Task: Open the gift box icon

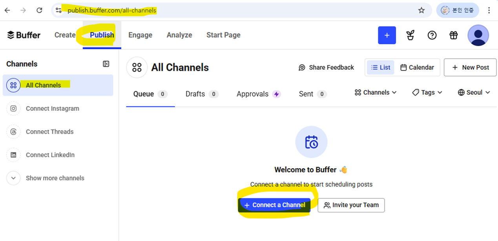Action: click(454, 35)
